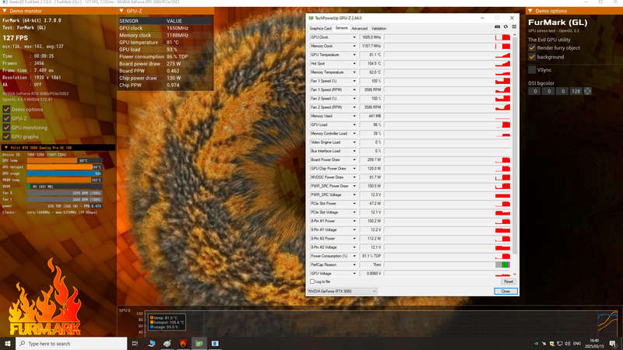This screenshot has width=623, height=350.
Task: Click the ENG language indicator
Action: click(577, 344)
